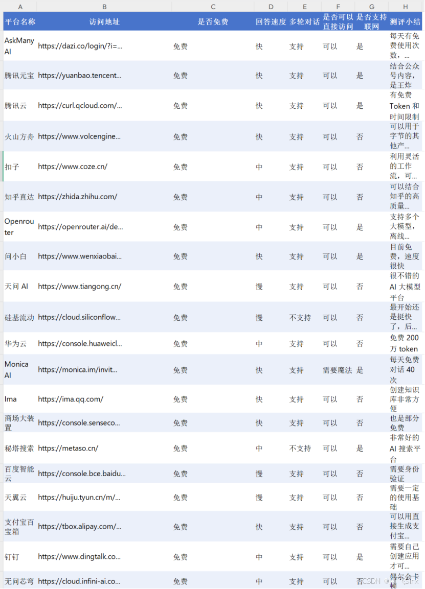The width and height of the screenshot is (425, 589).
Task: Click the 多轮对话 header cell
Action: (x=304, y=21)
